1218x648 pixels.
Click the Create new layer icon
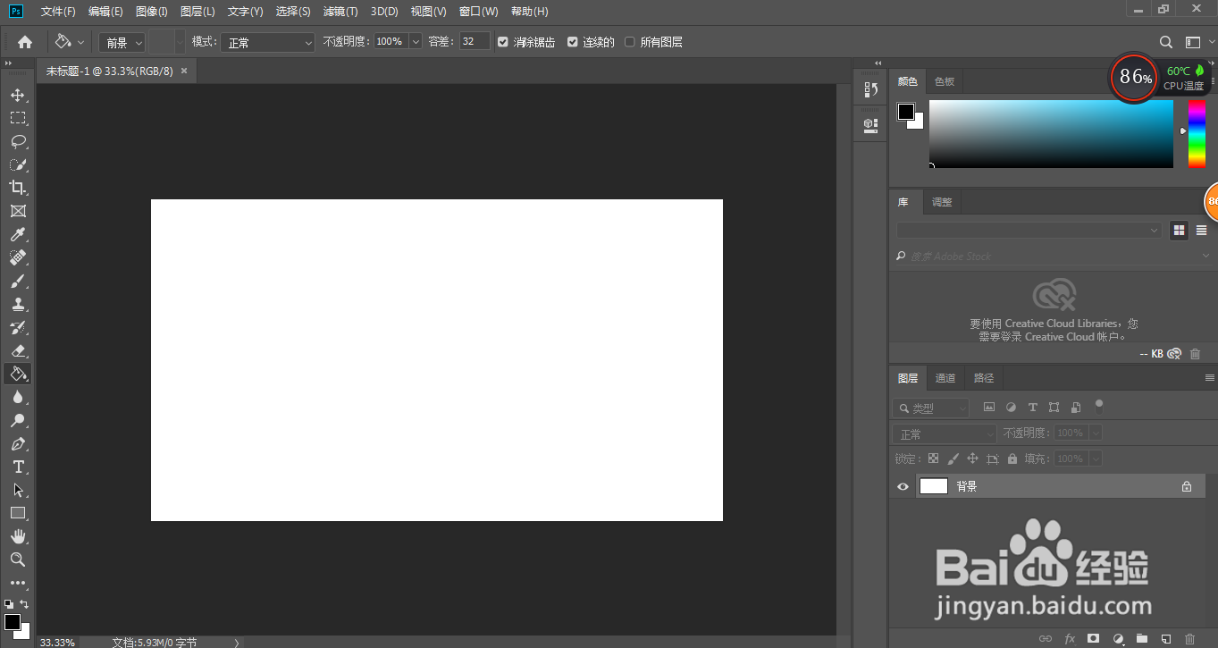tap(1166, 639)
